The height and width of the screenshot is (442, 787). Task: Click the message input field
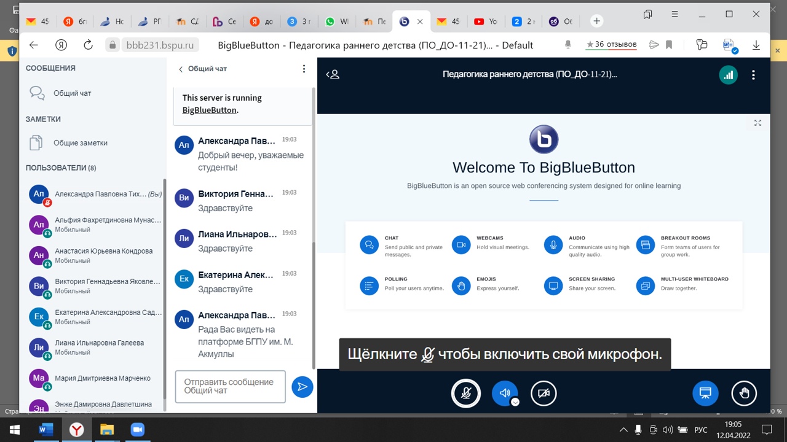coord(230,386)
